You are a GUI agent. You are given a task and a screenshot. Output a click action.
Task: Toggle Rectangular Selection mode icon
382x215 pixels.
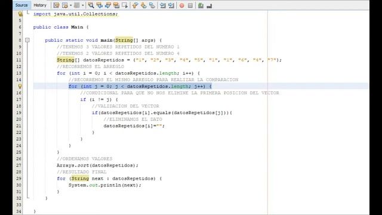click(125, 5)
